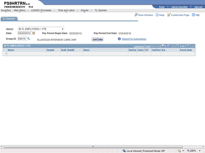Click TL Queries breadcrumb item

(x=101, y=10)
